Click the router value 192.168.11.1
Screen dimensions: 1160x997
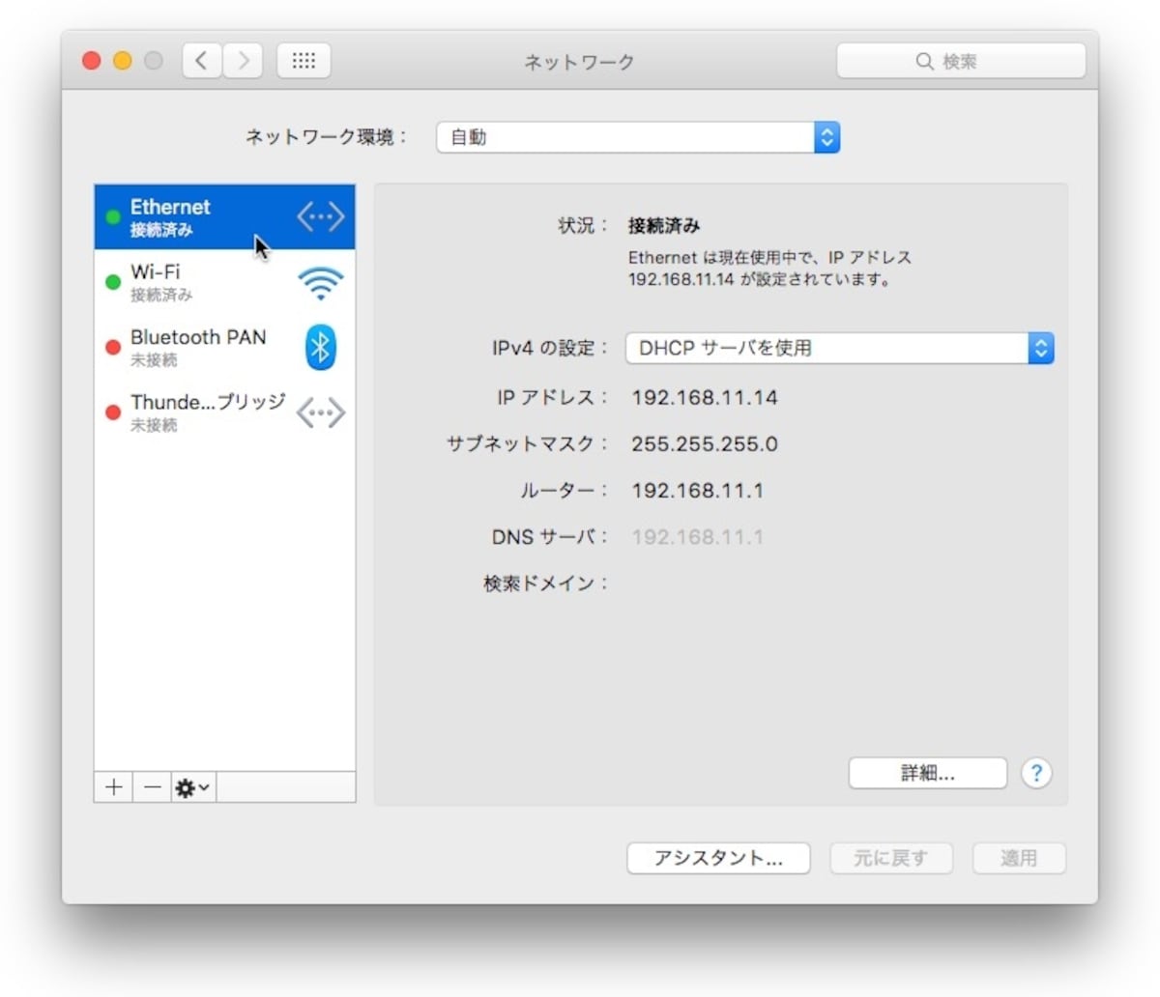697,490
